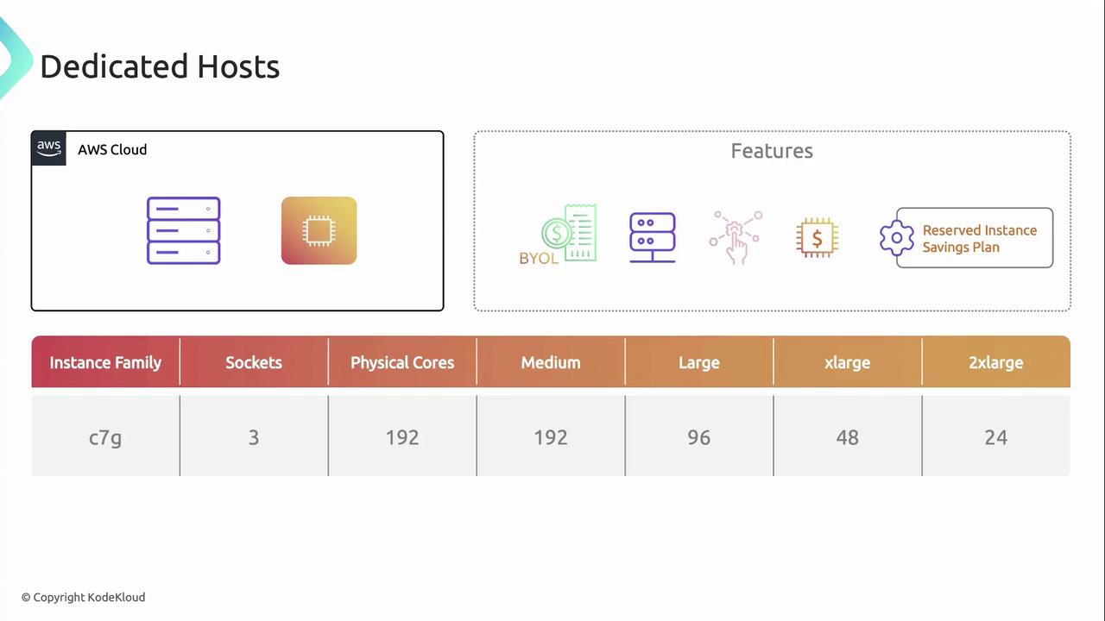Image resolution: width=1105 pixels, height=621 pixels.
Task: Click the Large column header
Action: pos(699,362)
